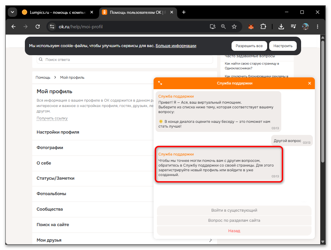The width and height of the screenshot is (331, 250).
Task: Go to Помощь in the breadcrumb
Action: point(43,77)
